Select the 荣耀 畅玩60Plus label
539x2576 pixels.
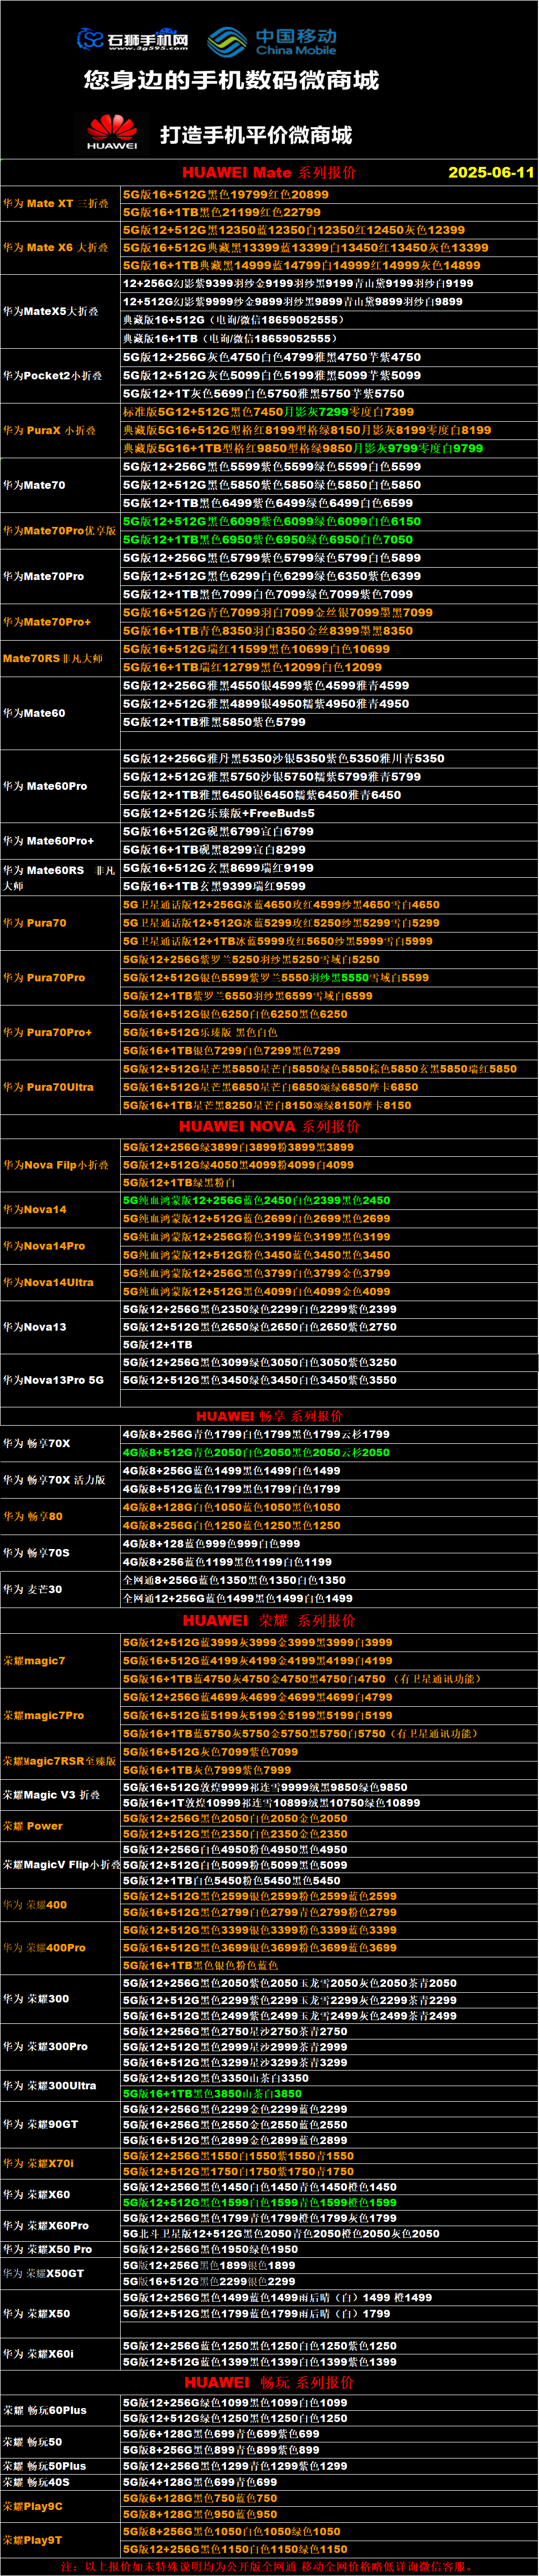point(45,2410)
